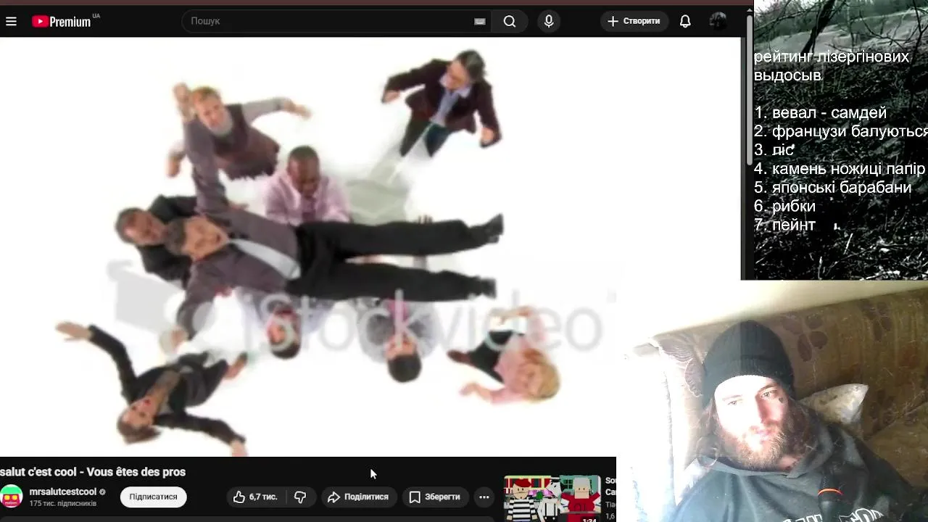Image resolution: width=928 pixels, height=522 pixels.
Task: Like the video with thumbs up
Action: [254, 497]
